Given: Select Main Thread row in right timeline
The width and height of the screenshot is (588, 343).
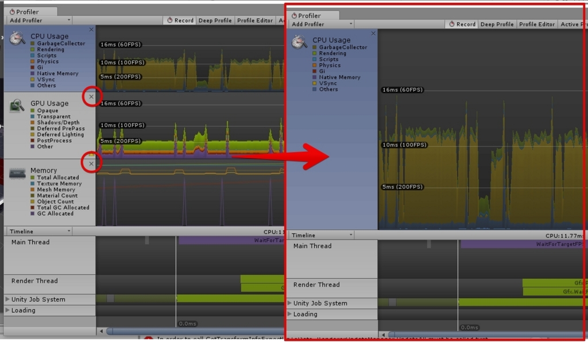Looking at the screenshot, I should coord(331,259).
